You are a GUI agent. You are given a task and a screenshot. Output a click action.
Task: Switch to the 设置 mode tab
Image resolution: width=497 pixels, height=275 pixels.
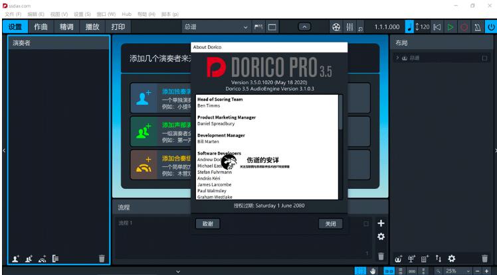point(15,27)
